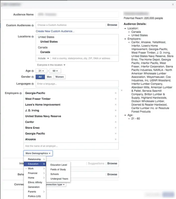Viewport: 176px width, 199px height.
Task: Remove J. D. Irving employer
Action: click(x=116, y=110)
